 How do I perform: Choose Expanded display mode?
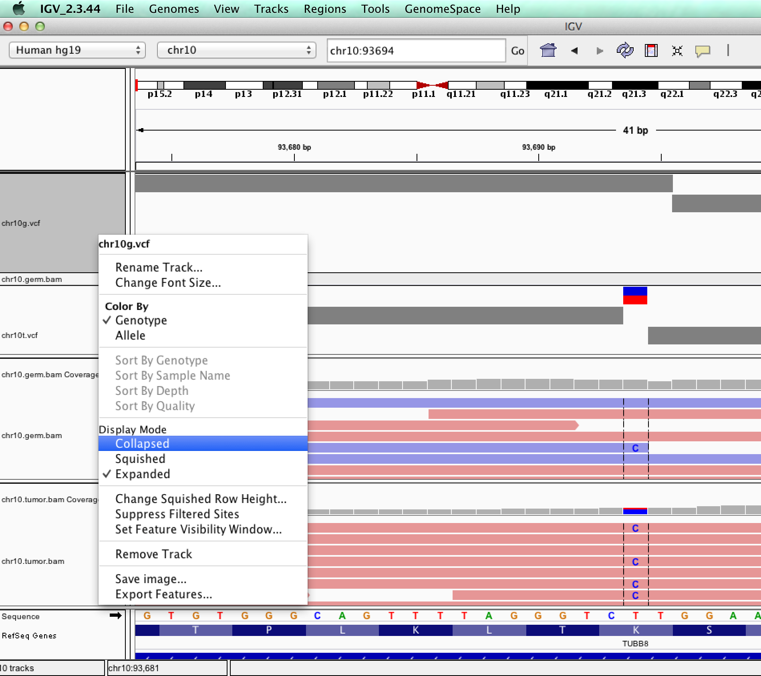[x=203, y=474]
